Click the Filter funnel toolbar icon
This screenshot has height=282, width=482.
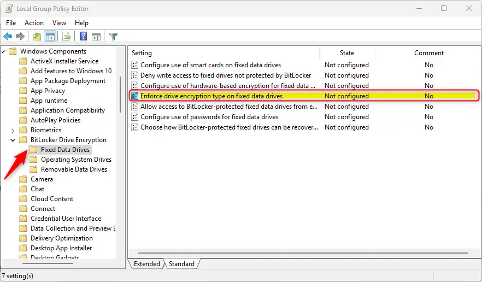pyautogui.click(x=113, y=36)
